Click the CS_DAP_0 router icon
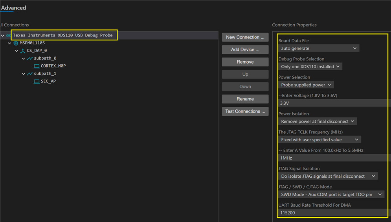Viewport: 391px width, 222px height. [x=23, y=51]
